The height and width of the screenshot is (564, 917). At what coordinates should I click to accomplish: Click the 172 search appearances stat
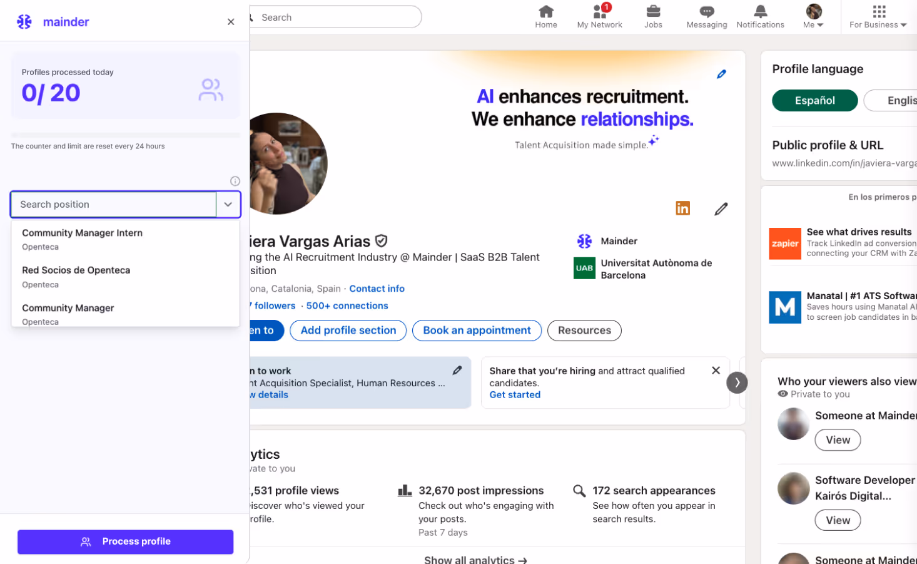(x=654, y=491)
